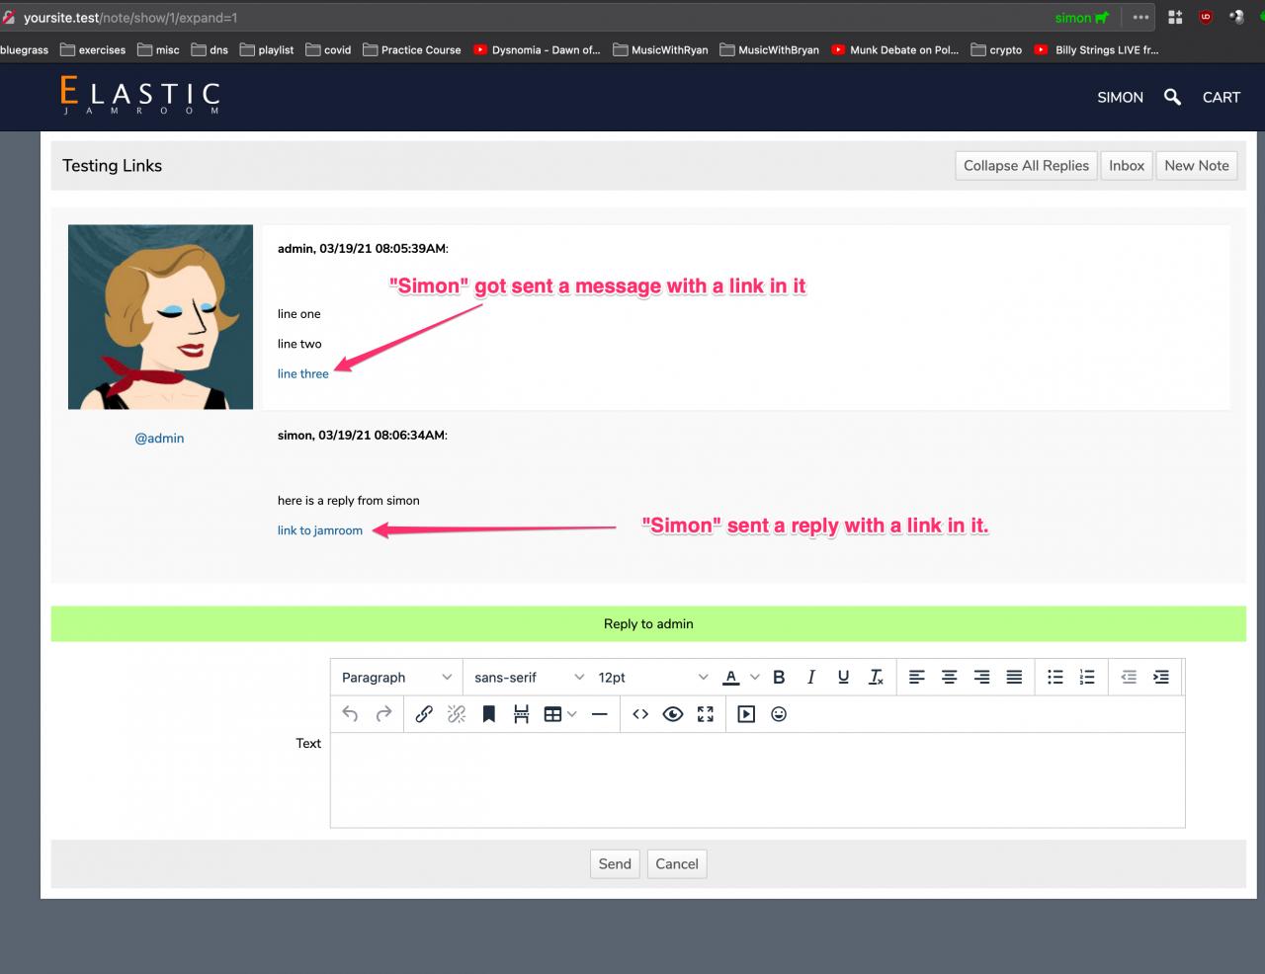Open the emoticons picker
This screenshot has height=974, width=1265.
click(779, 714)
